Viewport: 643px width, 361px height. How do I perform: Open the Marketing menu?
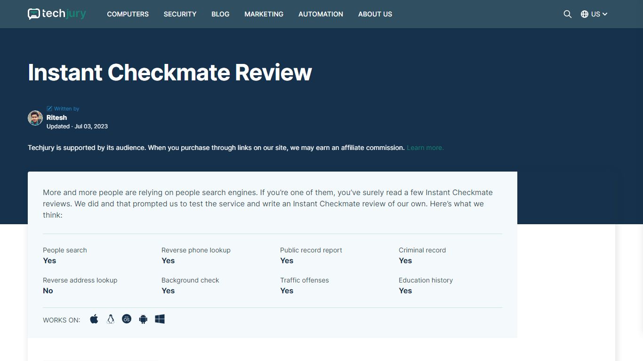pyautogui.click(x=264, y=14)
